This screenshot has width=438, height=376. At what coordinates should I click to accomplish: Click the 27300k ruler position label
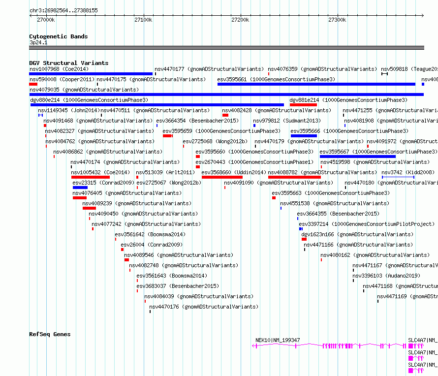(337, 20)
